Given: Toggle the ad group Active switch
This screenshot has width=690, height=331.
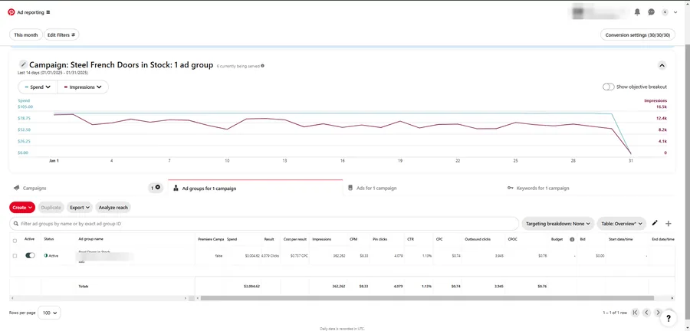Looking at the screenshot, I should (30, 255).
